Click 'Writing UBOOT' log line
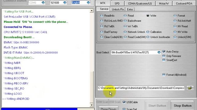Viewport: 197px width, 110px height. click(14, 73)
